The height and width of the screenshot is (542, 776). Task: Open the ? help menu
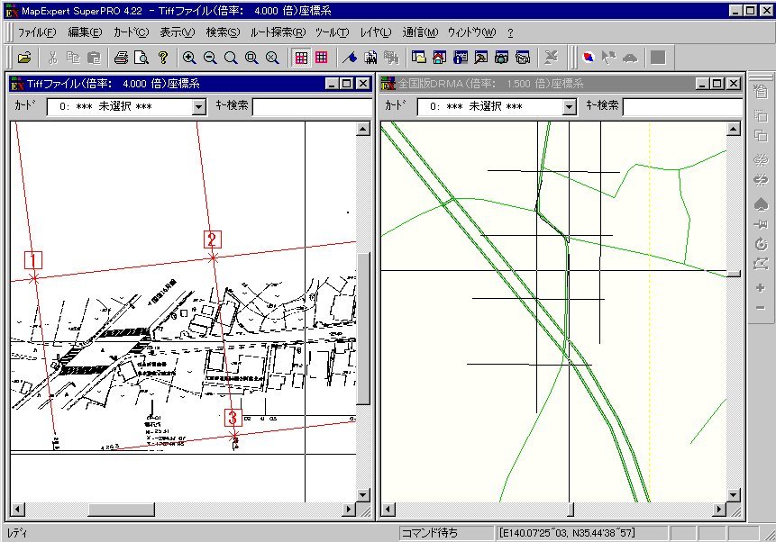[510, 32]
